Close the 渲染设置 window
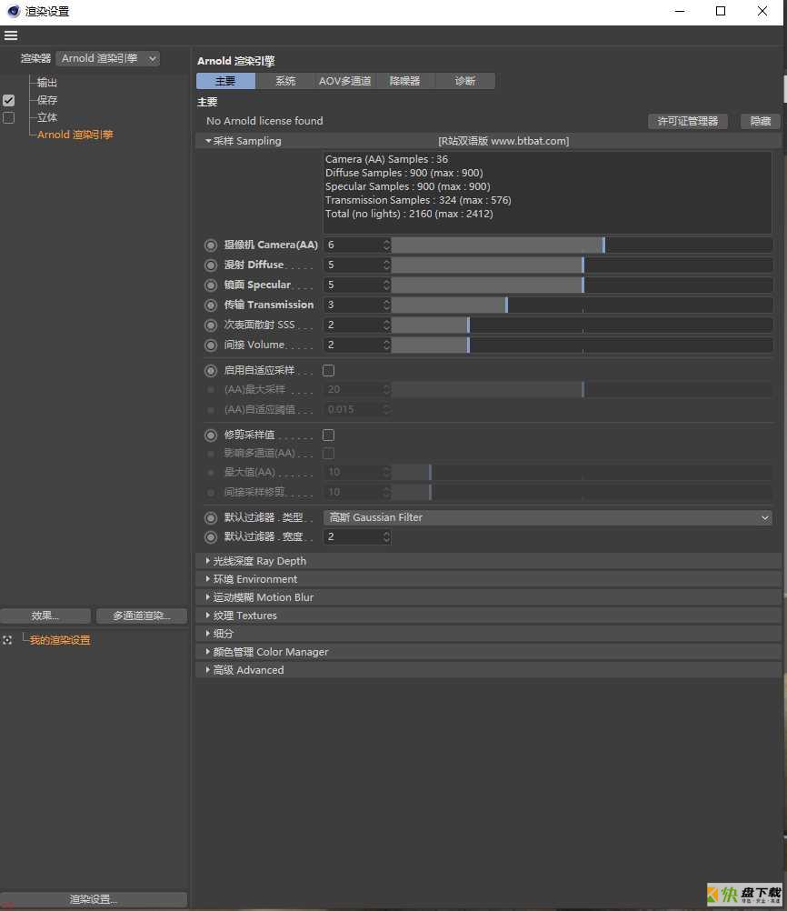The width and height of the screenshot is (787, 911). point(762,11)
